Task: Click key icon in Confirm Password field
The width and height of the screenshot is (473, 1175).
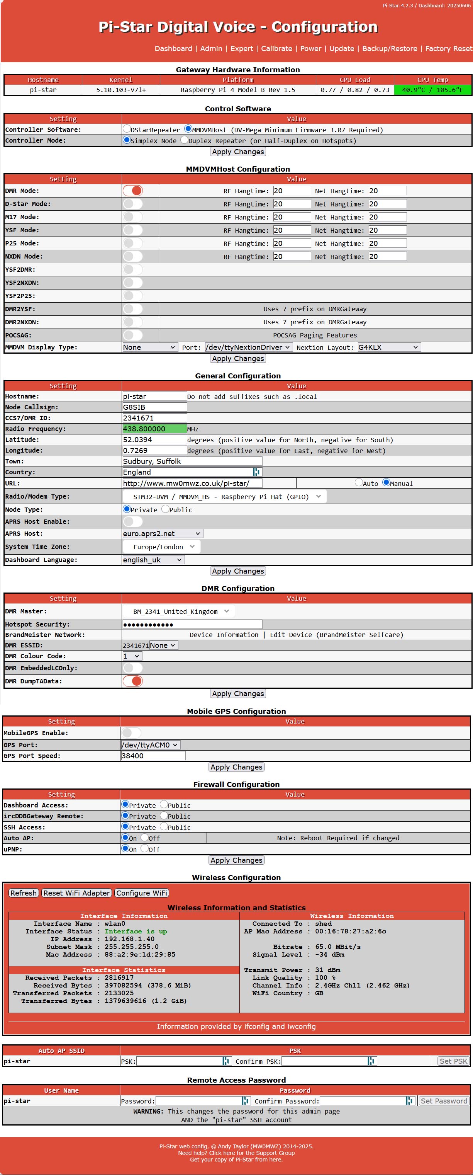Action: (x=409, y=1101)
